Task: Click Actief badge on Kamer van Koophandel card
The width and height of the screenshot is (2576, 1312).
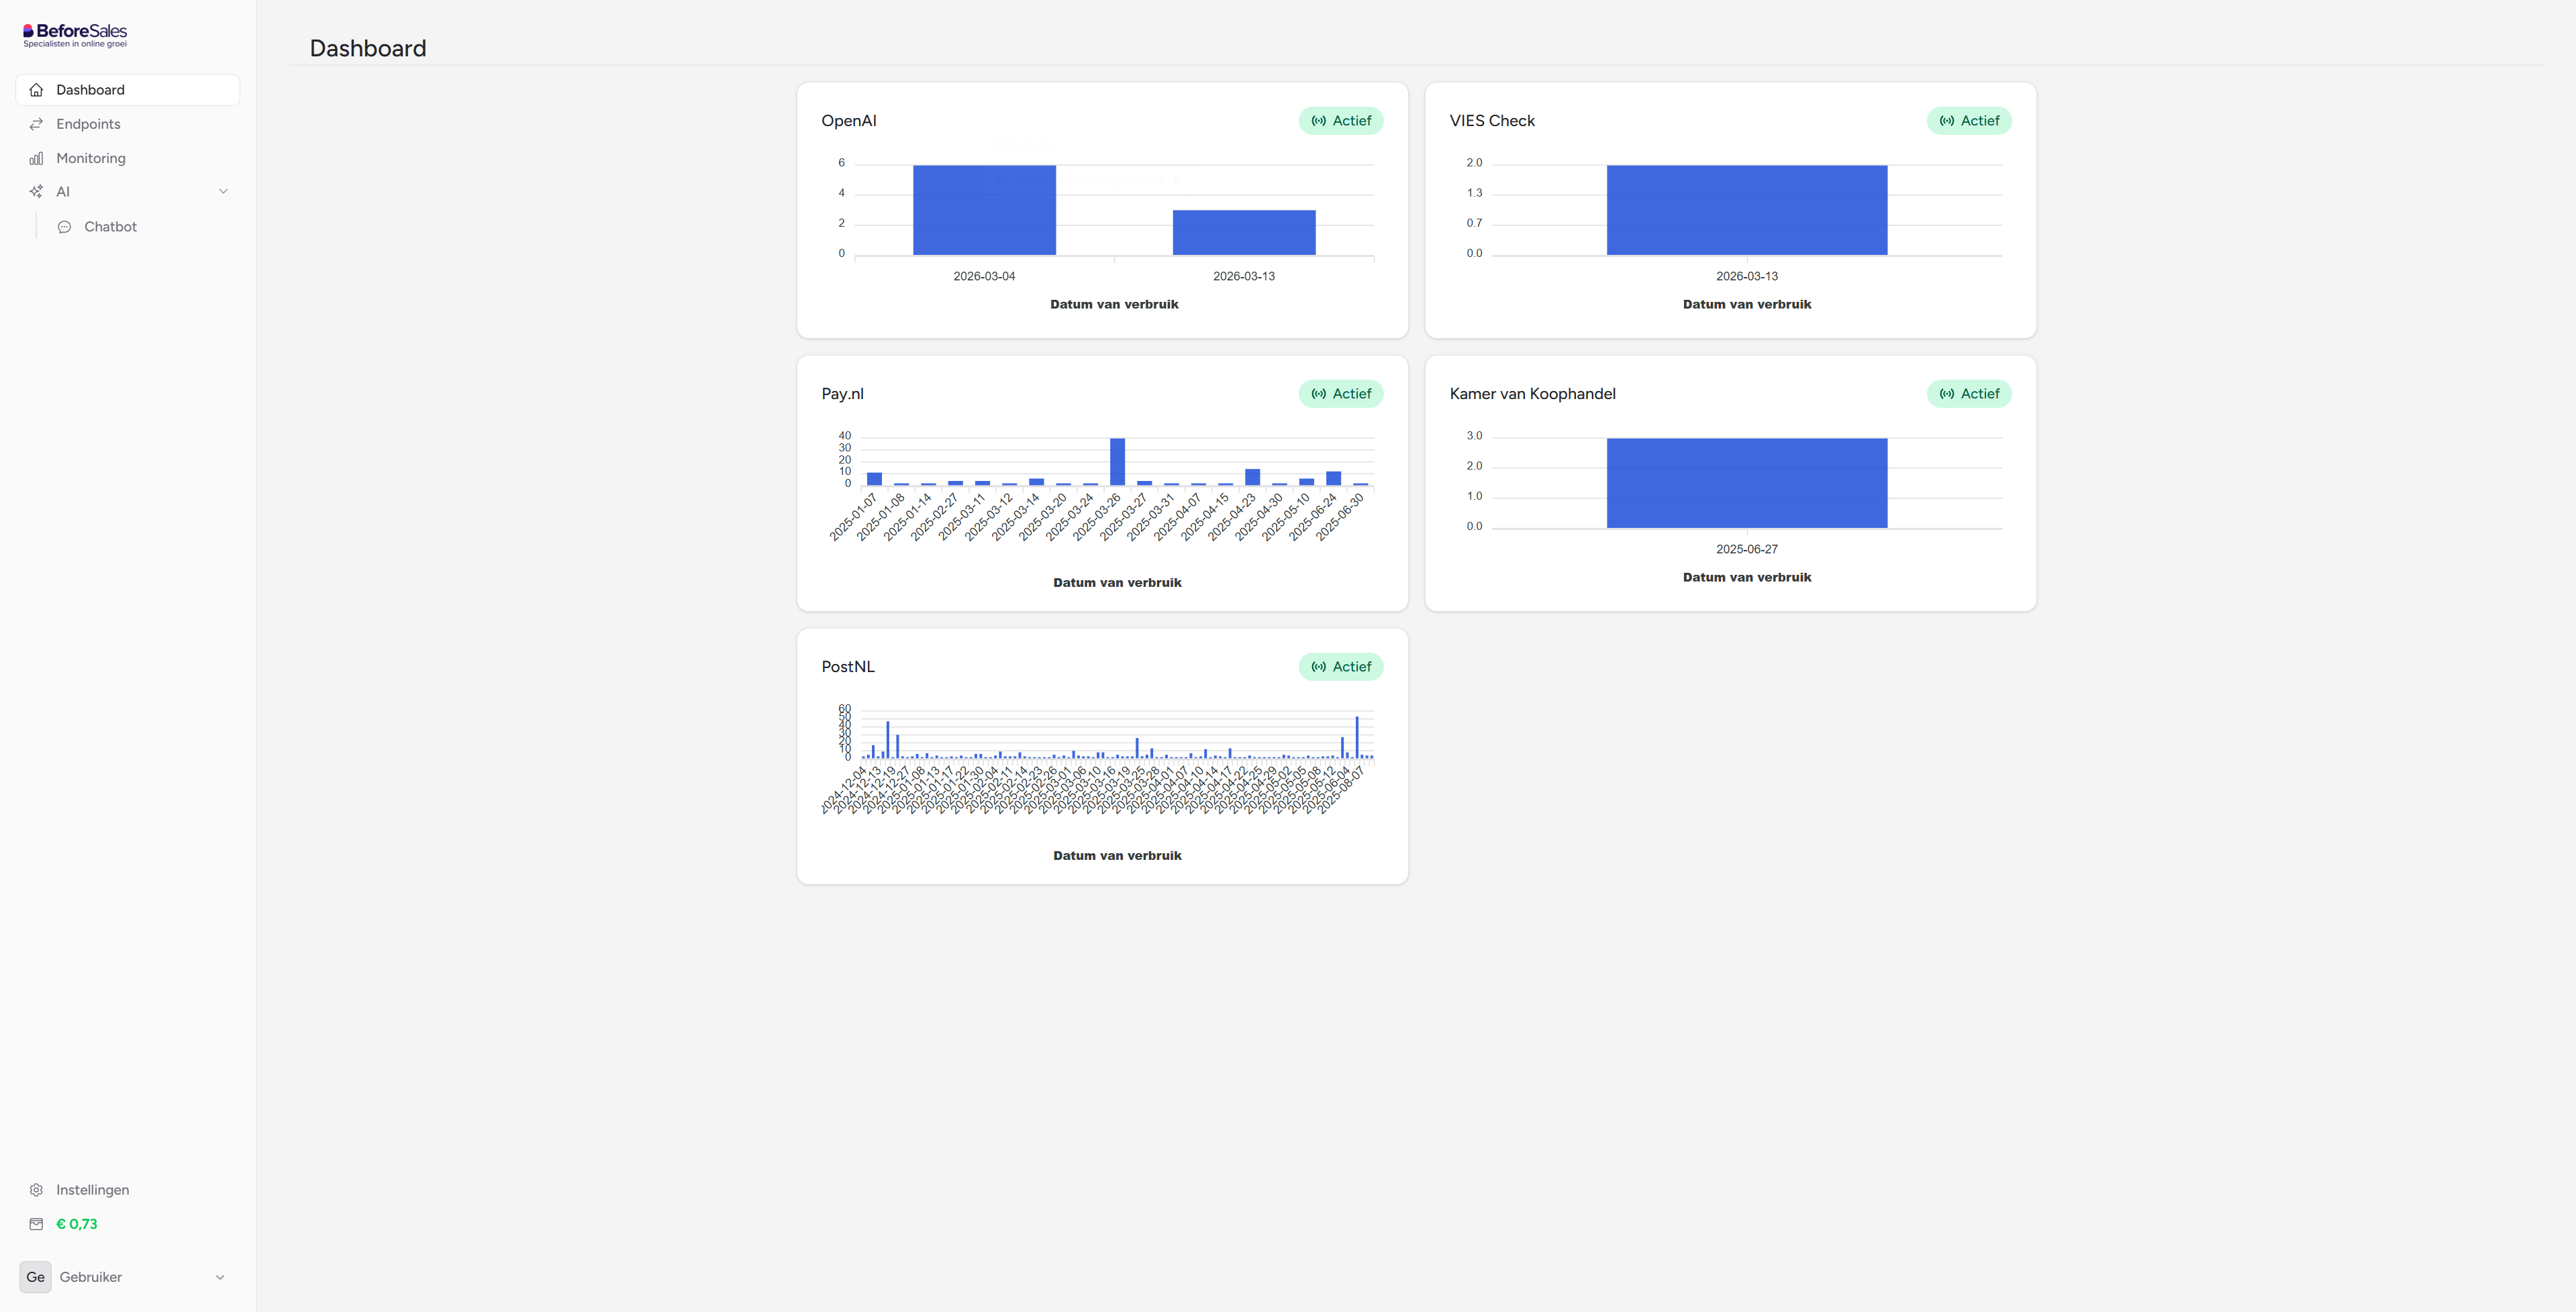Action: 1969,394
